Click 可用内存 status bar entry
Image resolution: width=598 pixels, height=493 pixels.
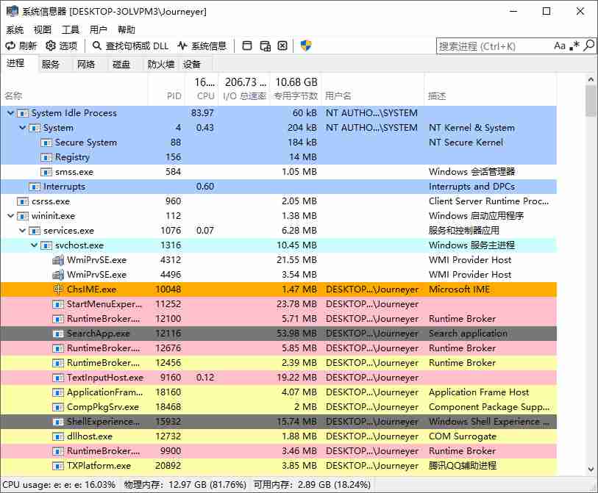pyautogui.click(x=312, y=485)
